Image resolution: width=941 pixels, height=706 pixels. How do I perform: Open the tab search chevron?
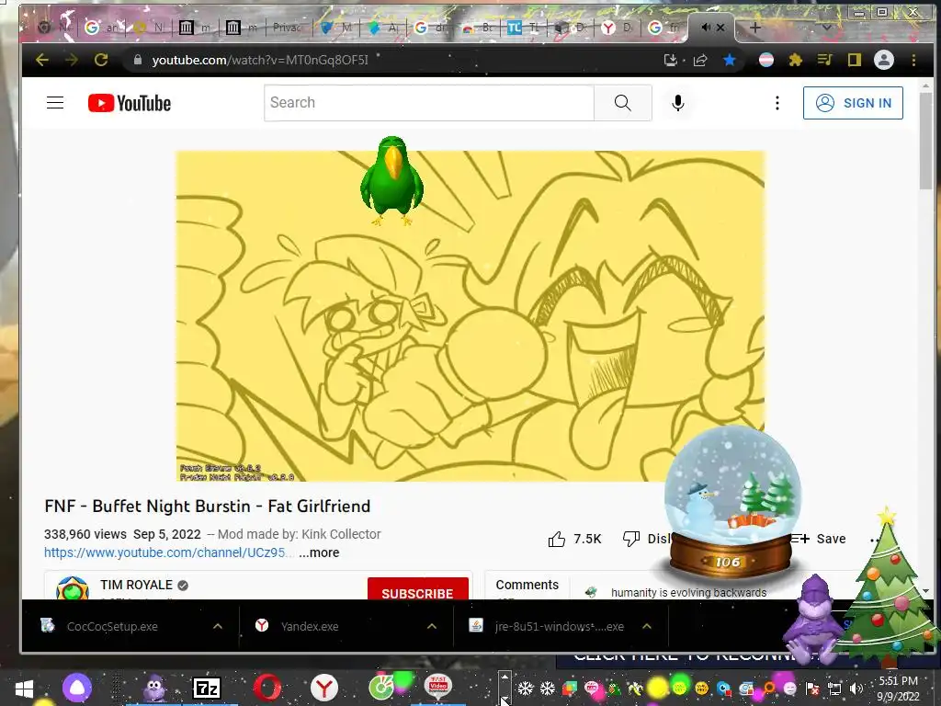[826, 27]
